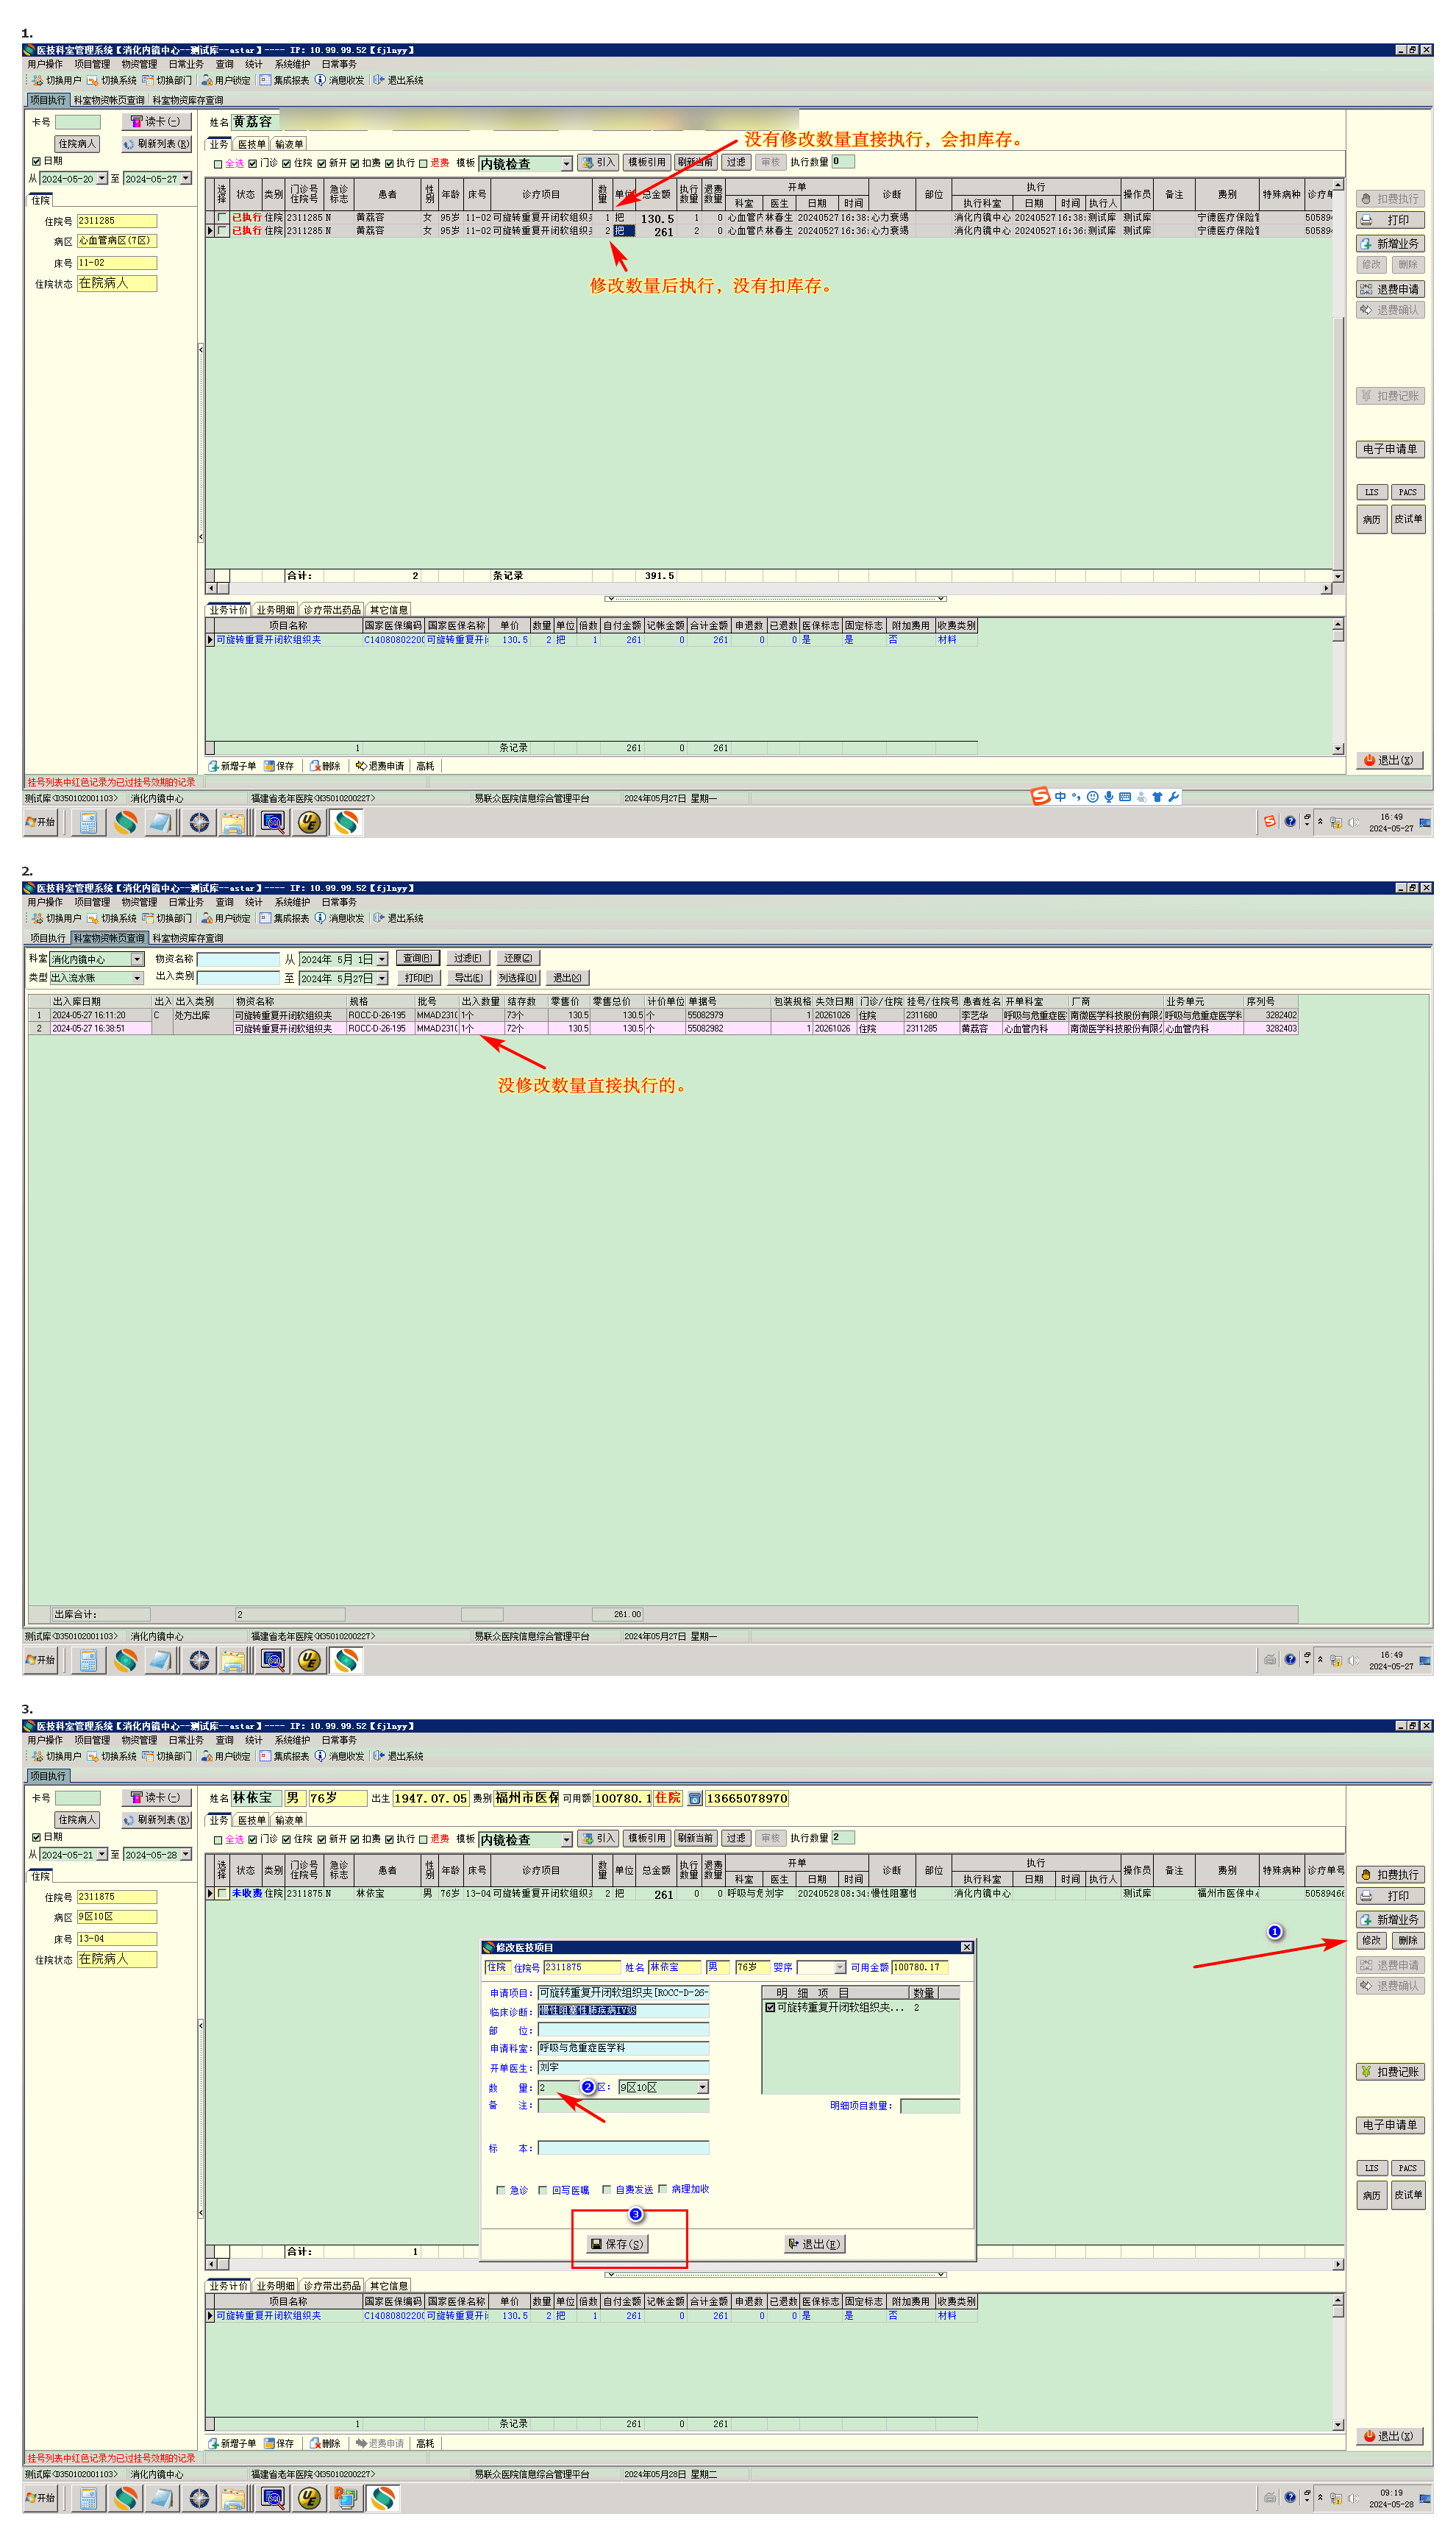
Task: Check the 病理加收 option
Action: click(x=662, y=2189)
